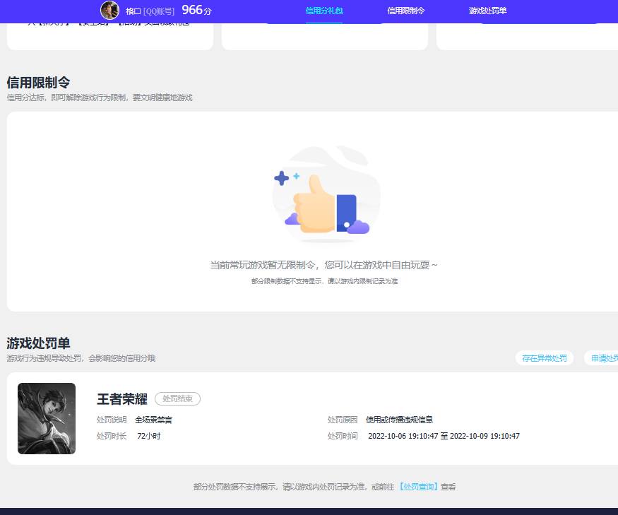This screenshot has height=515, width=618.
Task: Select the 信用分礼包 tab
Action: (x=323, y=11)
